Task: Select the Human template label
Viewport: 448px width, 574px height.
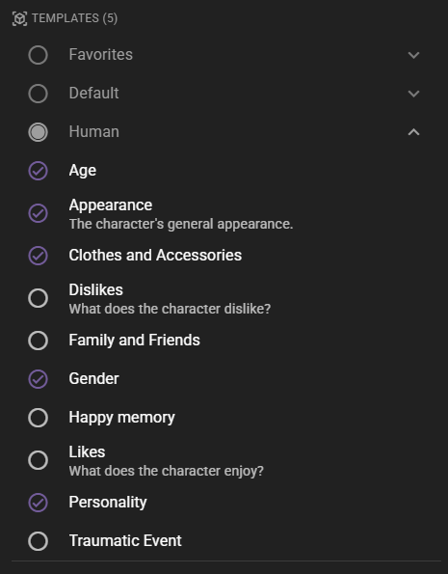Action: [94, 132]
